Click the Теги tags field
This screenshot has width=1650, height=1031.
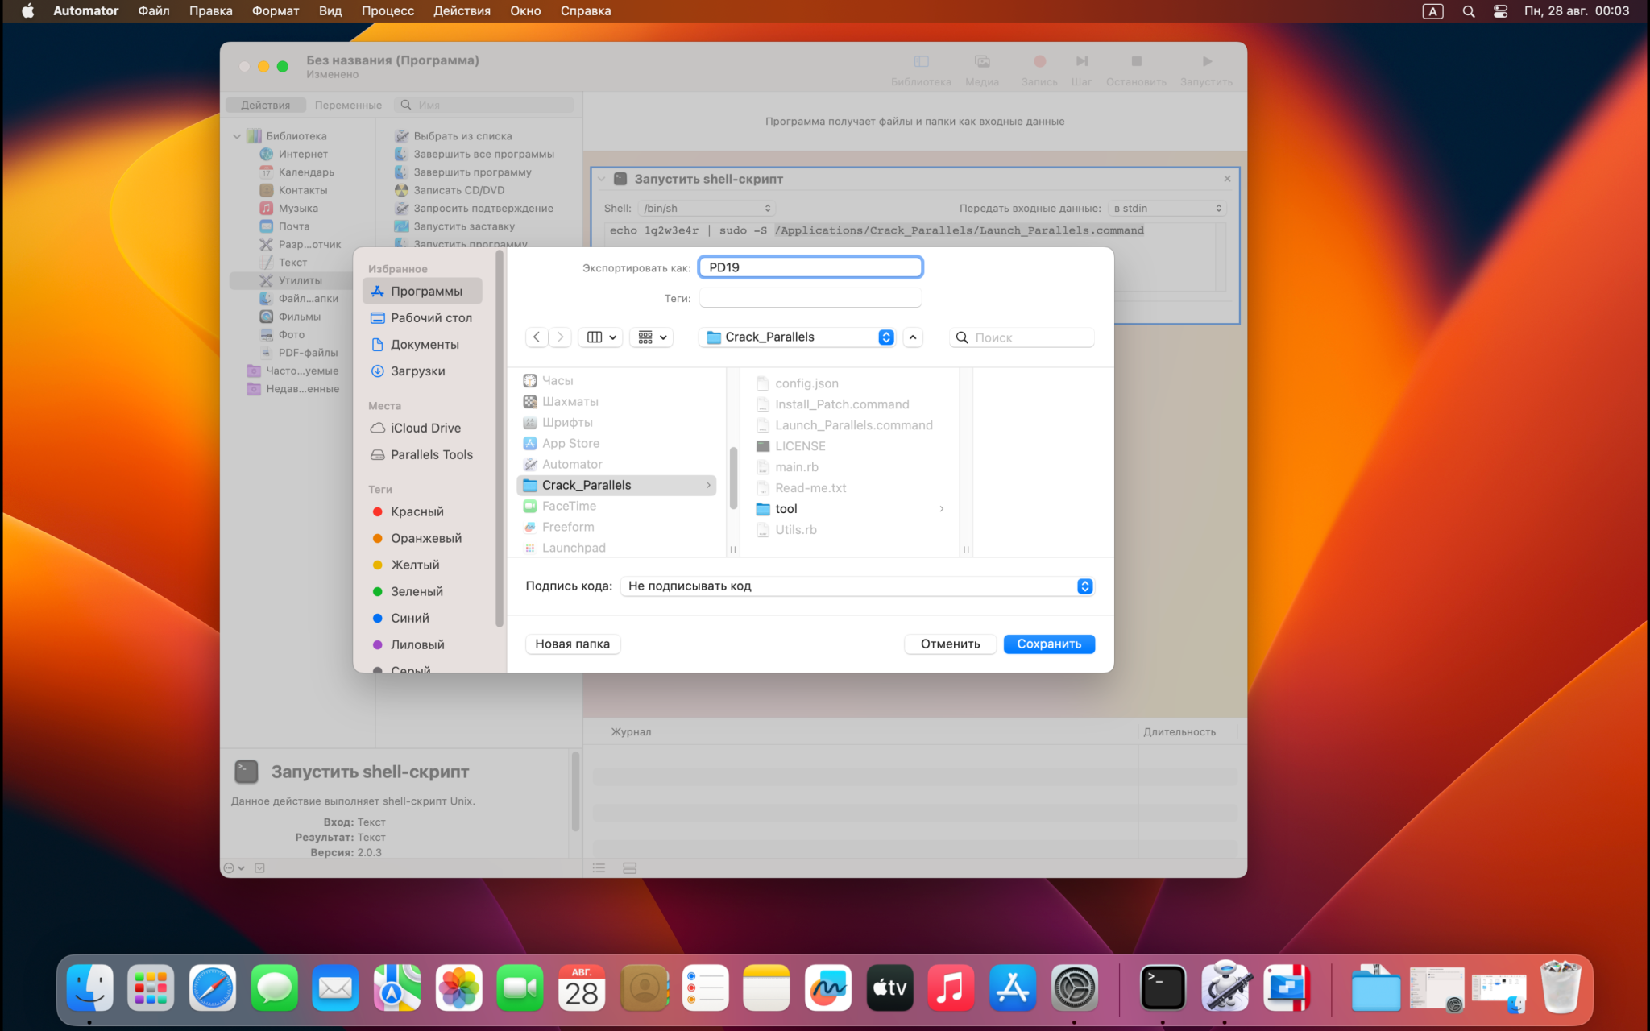point(810,298)
